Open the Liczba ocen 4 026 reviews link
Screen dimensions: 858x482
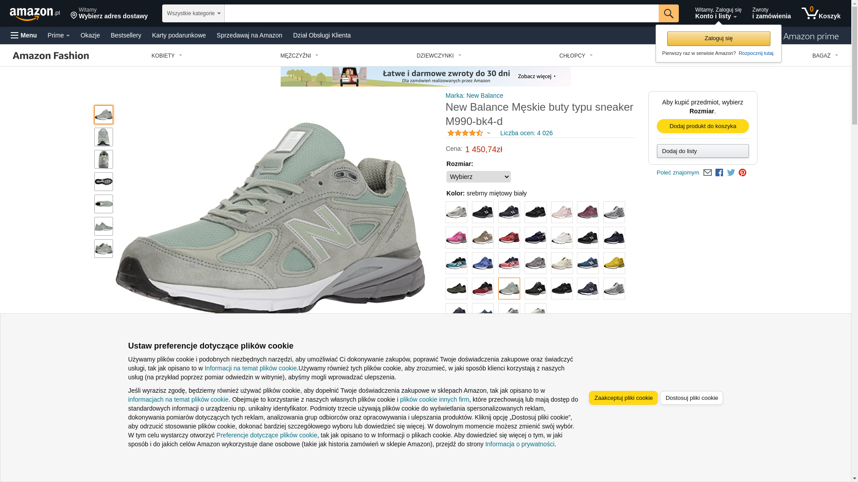(x=526, y=133)
